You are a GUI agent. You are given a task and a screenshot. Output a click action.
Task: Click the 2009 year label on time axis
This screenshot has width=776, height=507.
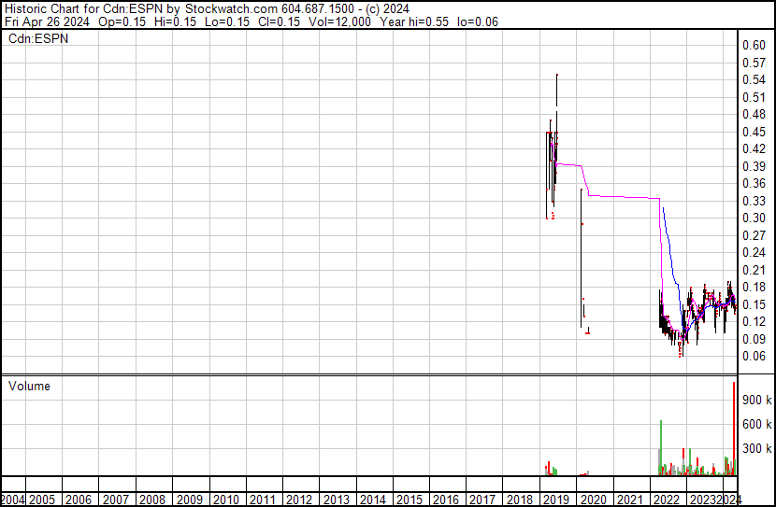click(189, 500)
